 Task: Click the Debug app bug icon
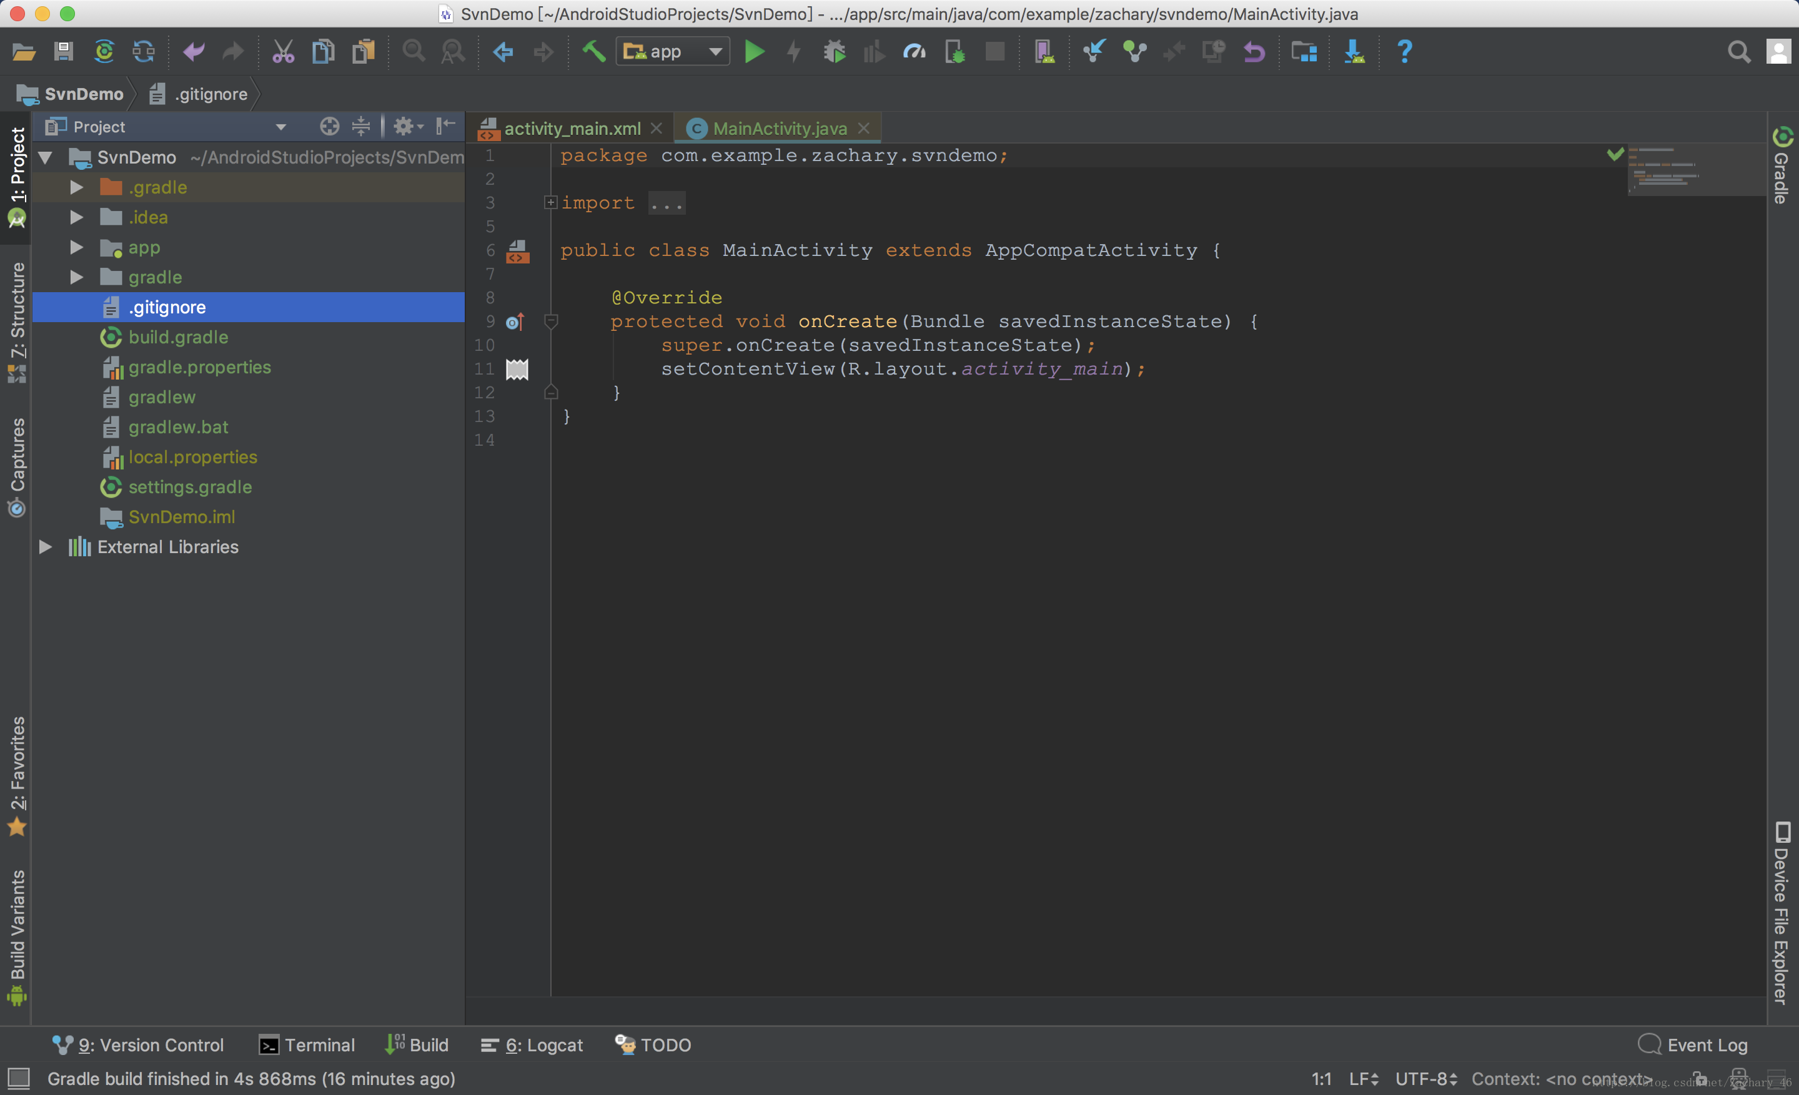tap(834, 52)
